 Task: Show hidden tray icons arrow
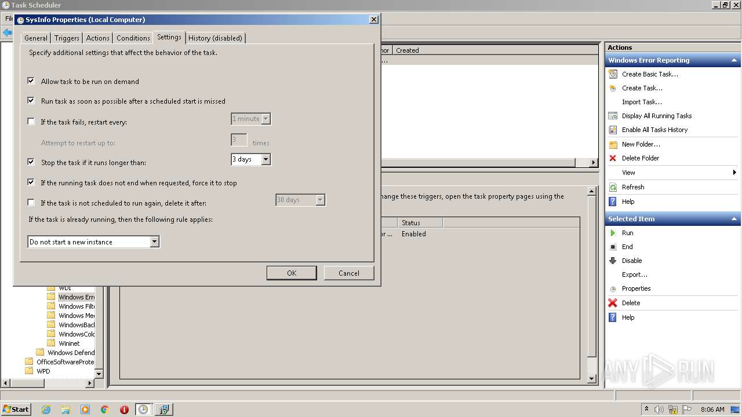(647, 409)
